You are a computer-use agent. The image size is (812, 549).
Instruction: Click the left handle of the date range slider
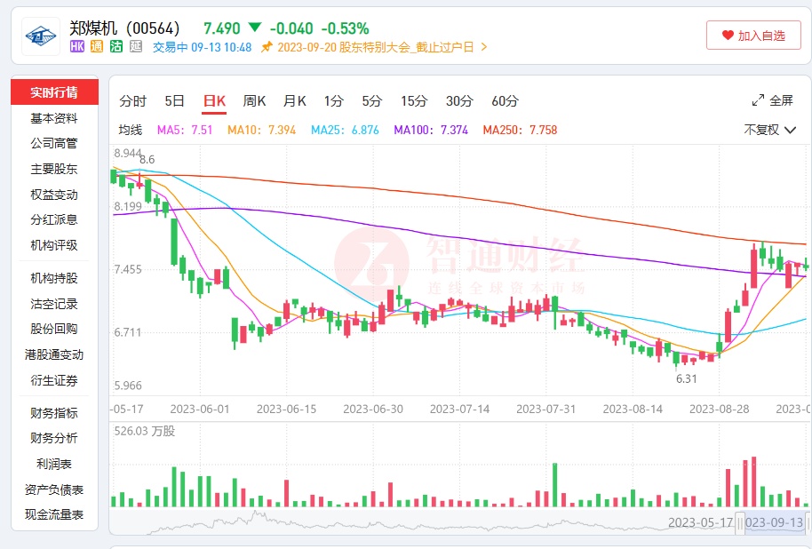[740, 523]
